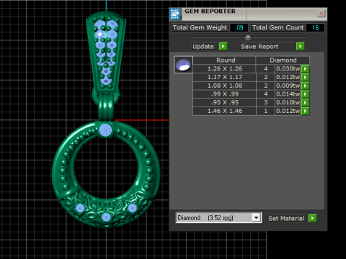This screenshot has height=259, width=346.
Task: Click the 0.010tw weight cell
Action: (288, 103)
